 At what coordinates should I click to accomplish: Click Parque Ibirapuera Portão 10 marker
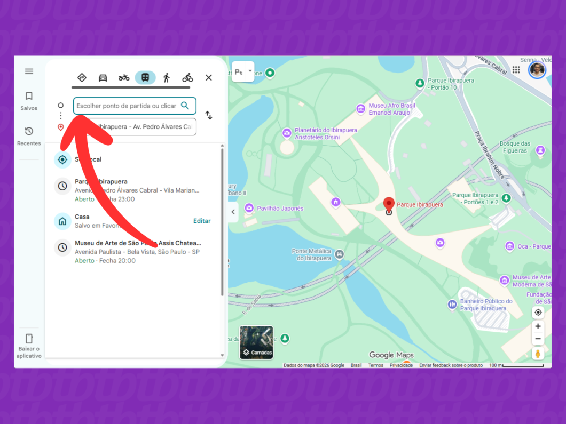coord(420,84)
